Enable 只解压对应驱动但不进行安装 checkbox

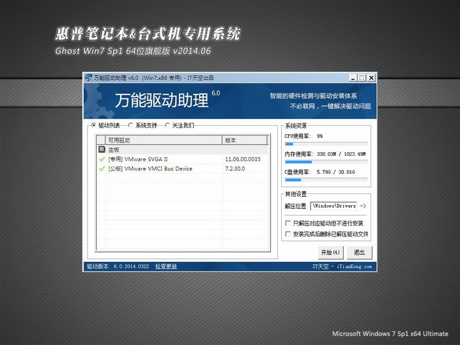[x=287, y=224]
